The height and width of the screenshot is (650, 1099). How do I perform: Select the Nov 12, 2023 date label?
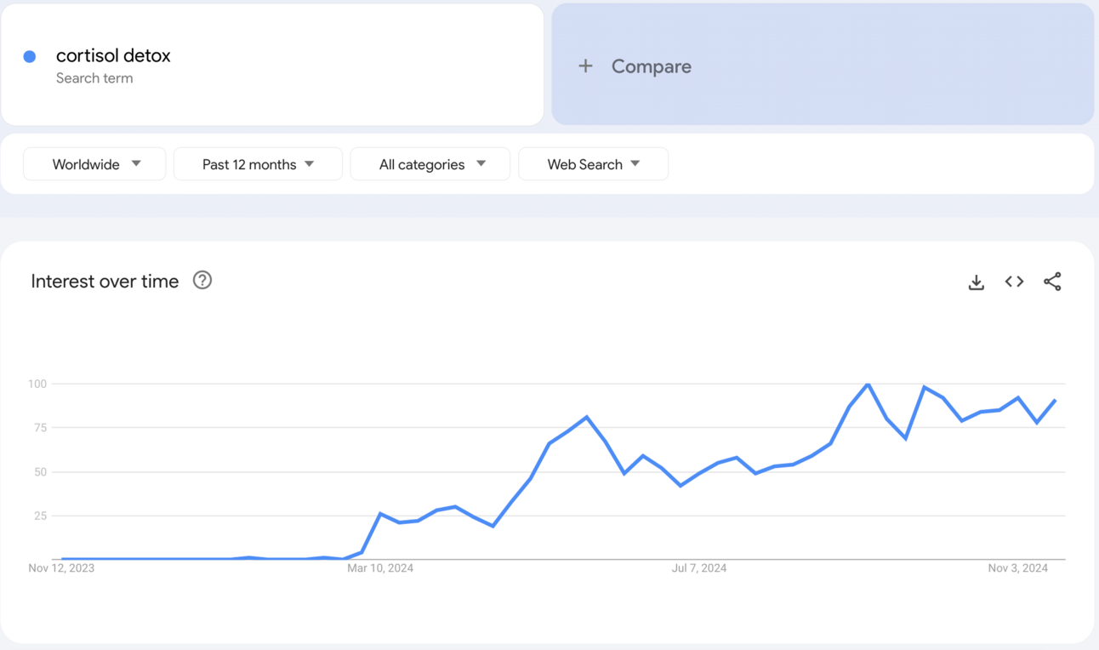(61, 568)
